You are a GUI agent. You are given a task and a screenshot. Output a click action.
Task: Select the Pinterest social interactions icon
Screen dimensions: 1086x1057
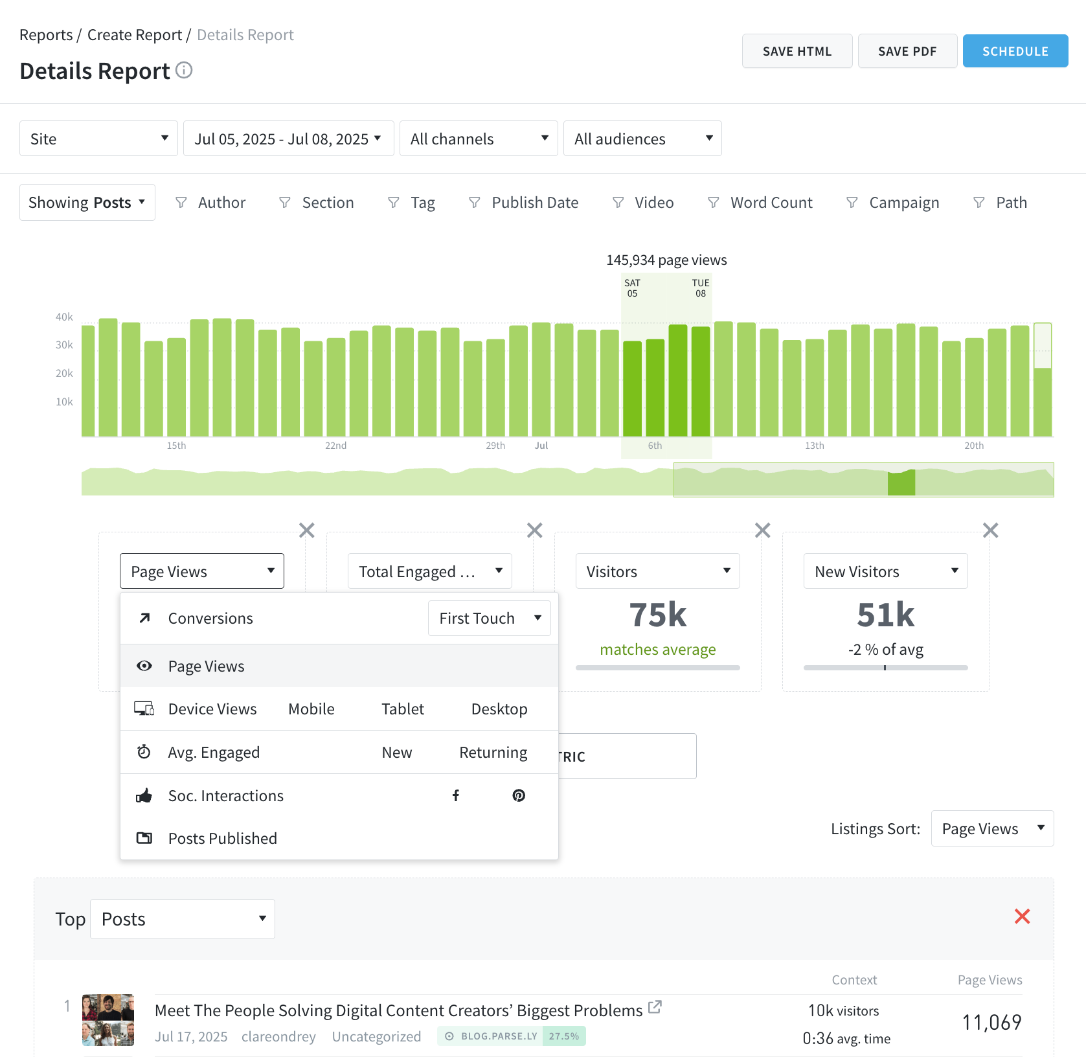pyautogui.click(x=519, y=795)
